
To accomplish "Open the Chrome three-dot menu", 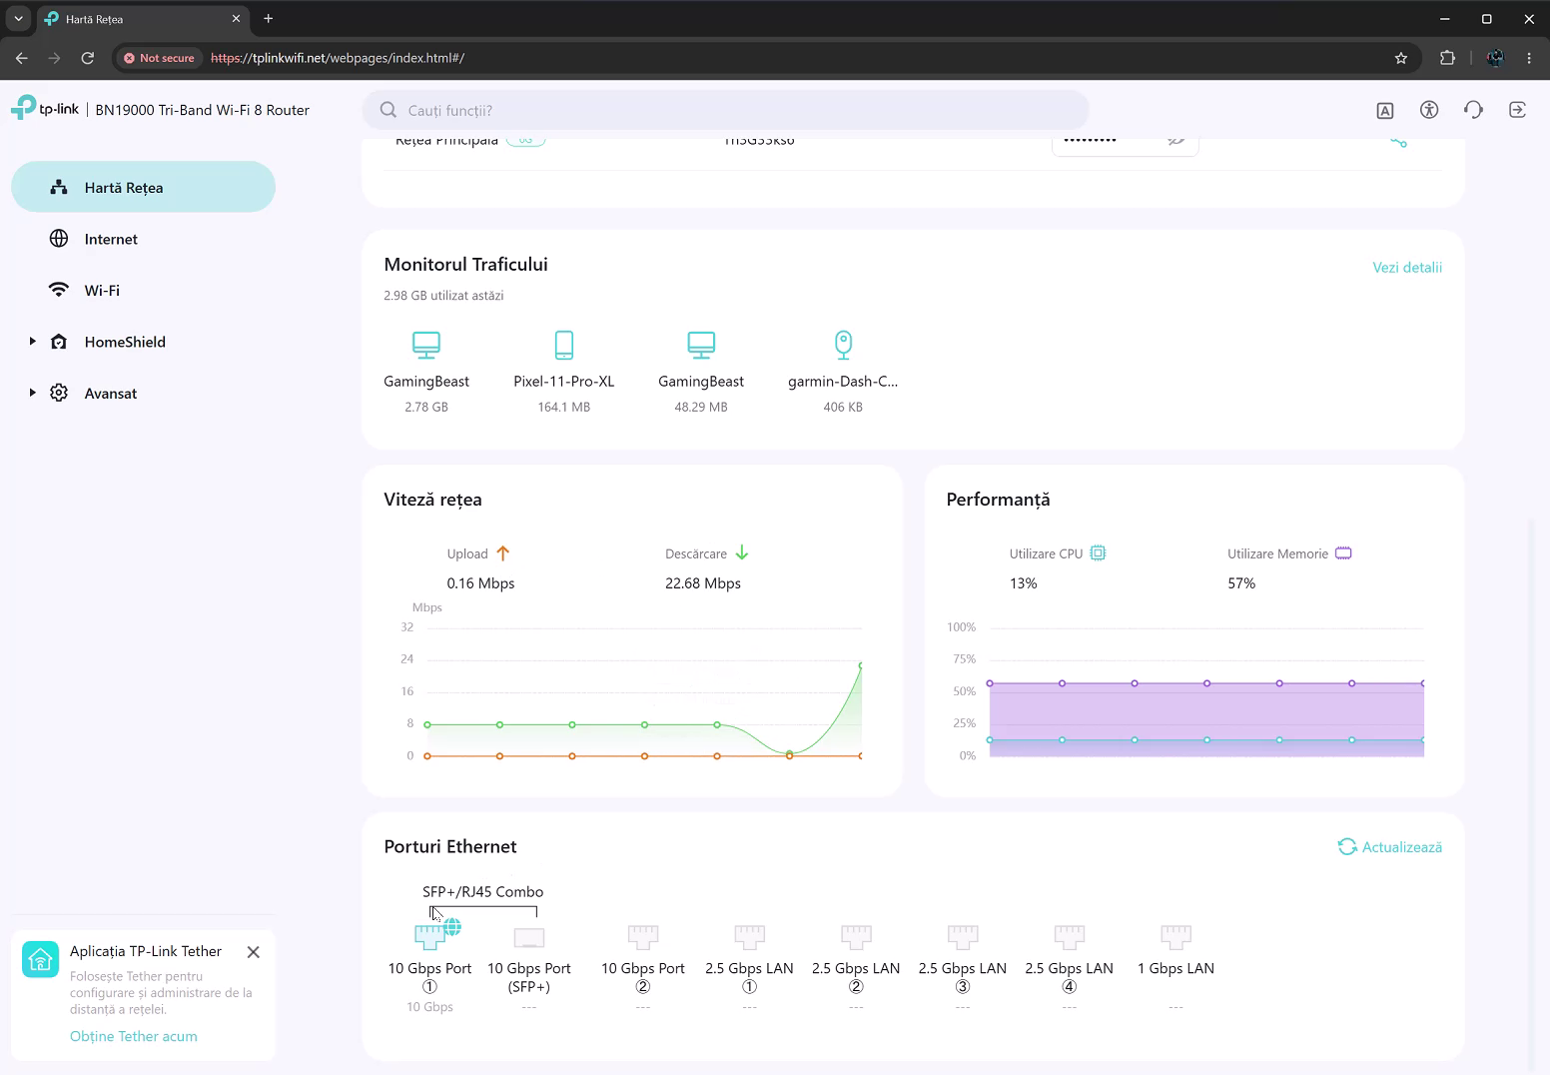I will coord(1529,58).
